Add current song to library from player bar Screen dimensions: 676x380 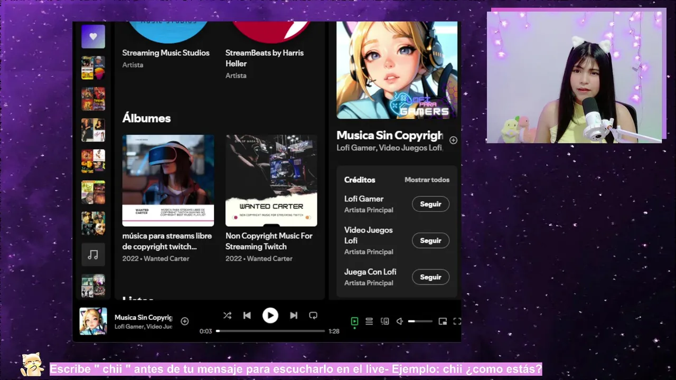(185, 321)
